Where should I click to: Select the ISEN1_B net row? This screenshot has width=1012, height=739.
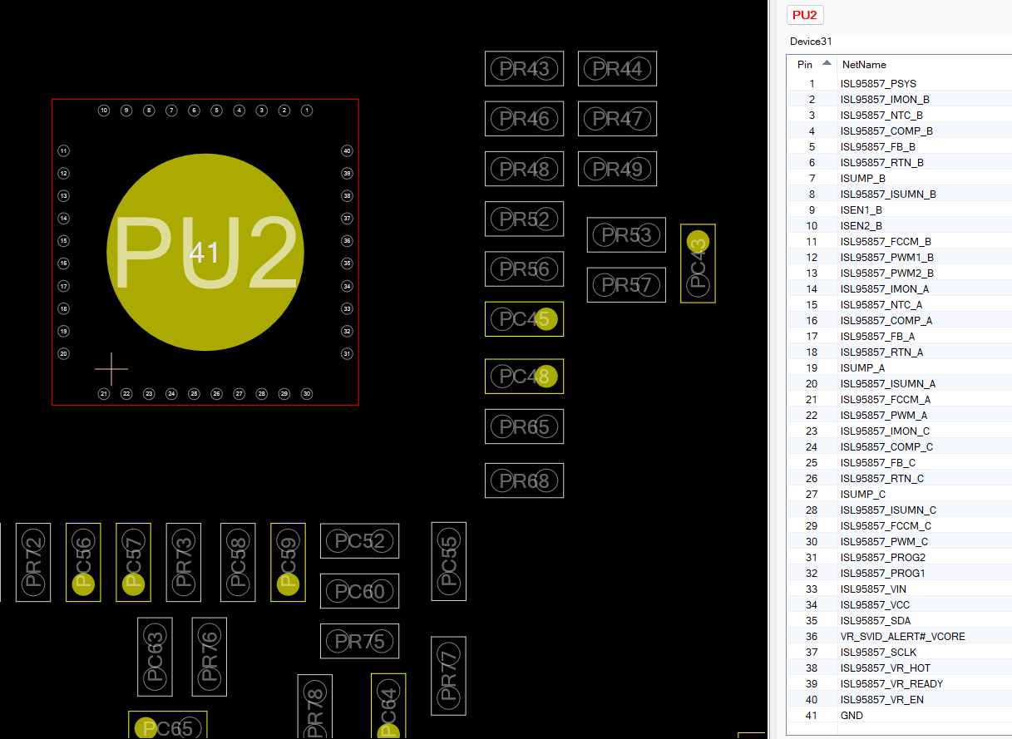(x=900, y=209)
